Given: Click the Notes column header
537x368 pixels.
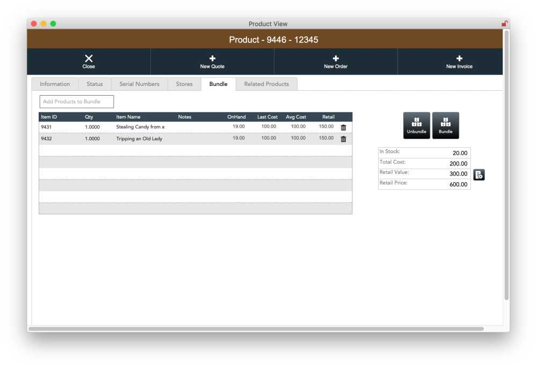Looking at the screenshot, I should [x=185, y=117].
